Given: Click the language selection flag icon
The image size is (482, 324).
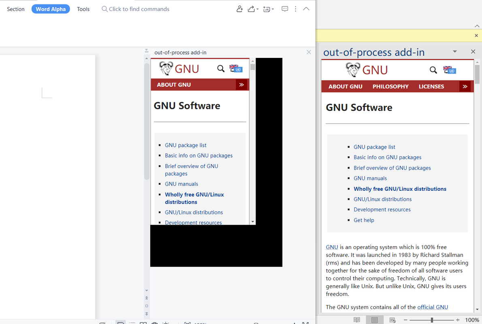Looking at the screenshot, I should coord(450,70).
